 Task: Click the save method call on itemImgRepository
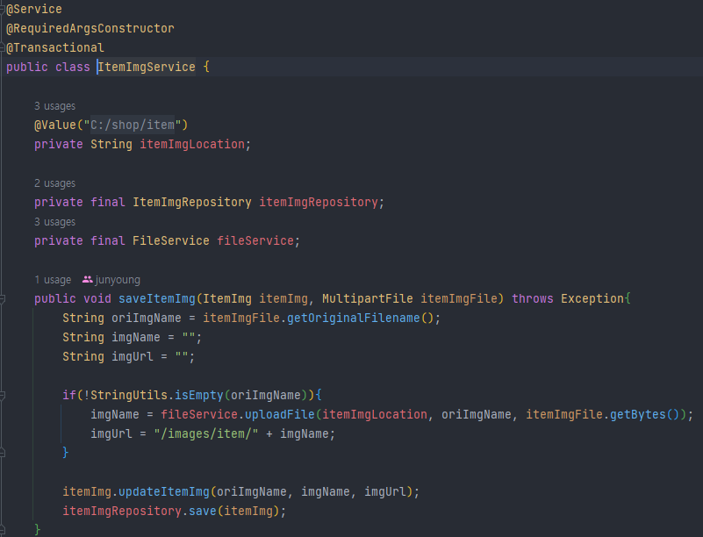tap(203, 511)
